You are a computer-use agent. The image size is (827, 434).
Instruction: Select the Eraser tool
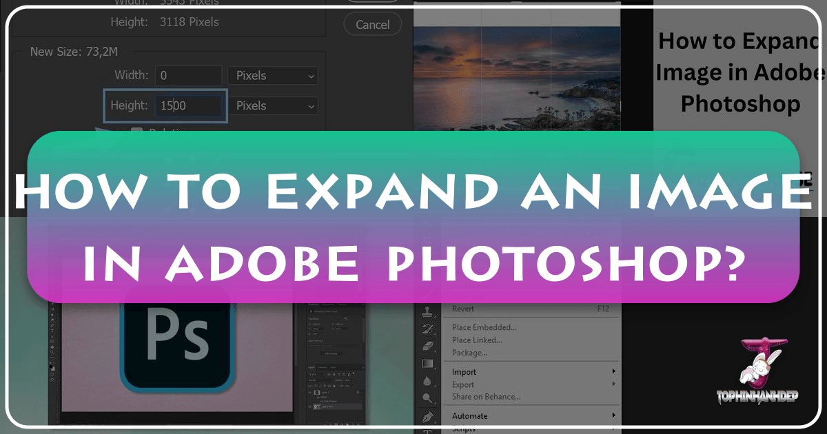[427, 344]
